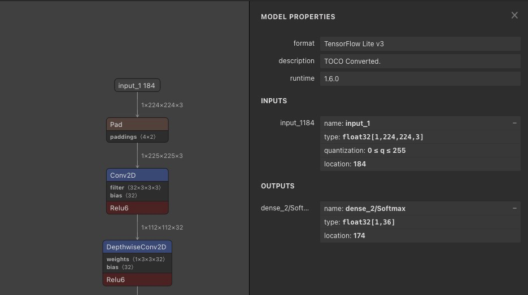Click the 1×112×112×32 edge label
The image size is (528, 295).
[x=162, y=228]
